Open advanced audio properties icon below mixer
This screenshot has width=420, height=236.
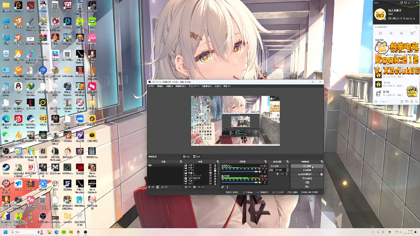click(x=223, y=187)
